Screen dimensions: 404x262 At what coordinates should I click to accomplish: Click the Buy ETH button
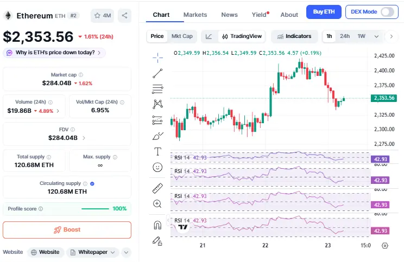[x=324, y=12]
